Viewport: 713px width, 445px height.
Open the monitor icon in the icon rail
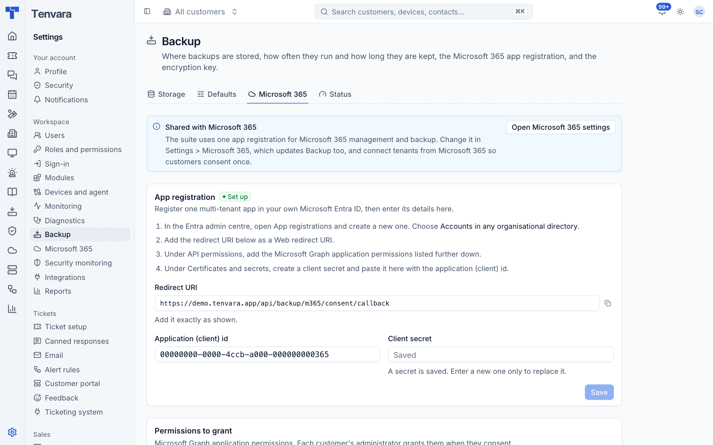point(12,153)
